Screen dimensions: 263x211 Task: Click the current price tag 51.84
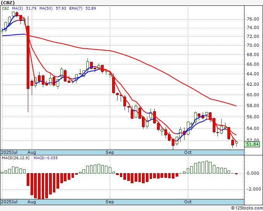point(252,144)
